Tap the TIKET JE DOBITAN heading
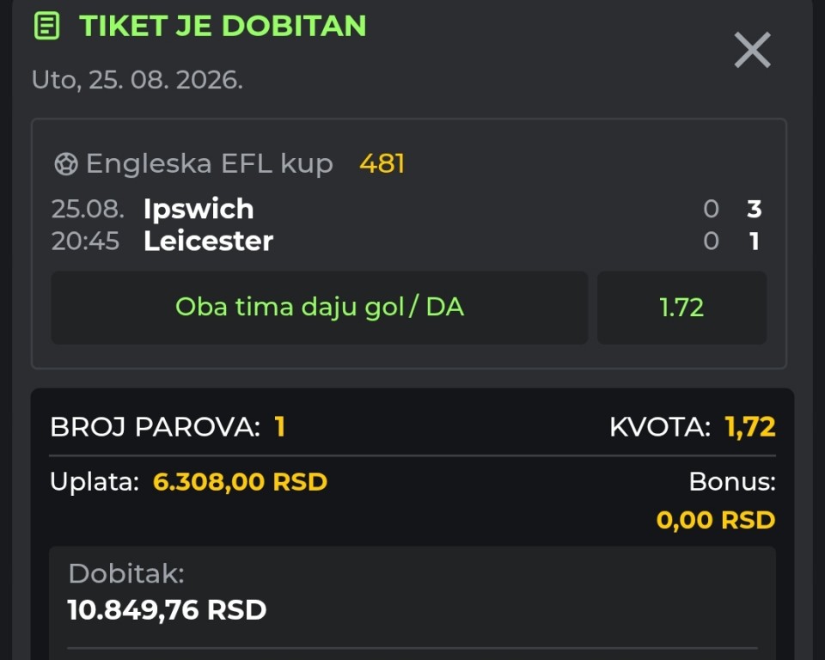 [x=223, y=26]
